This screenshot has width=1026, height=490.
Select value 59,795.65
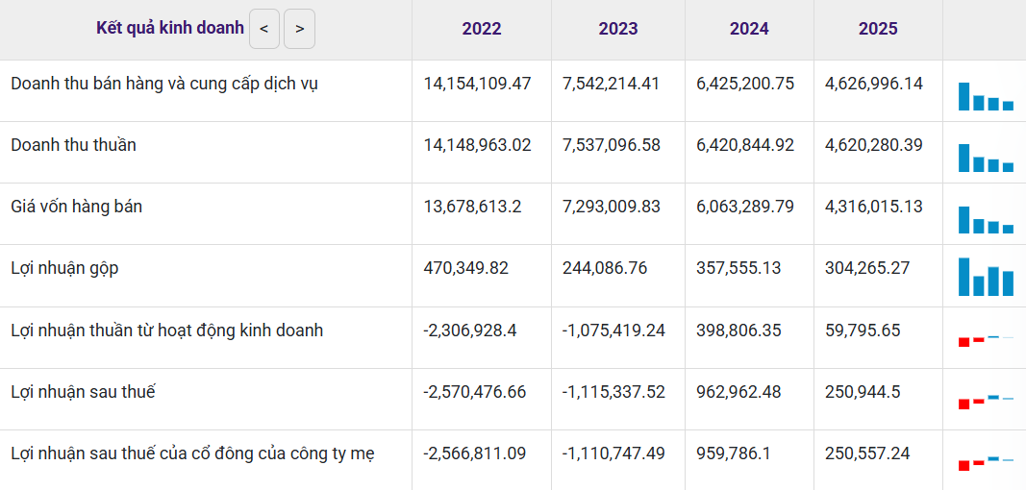(863, 331)
